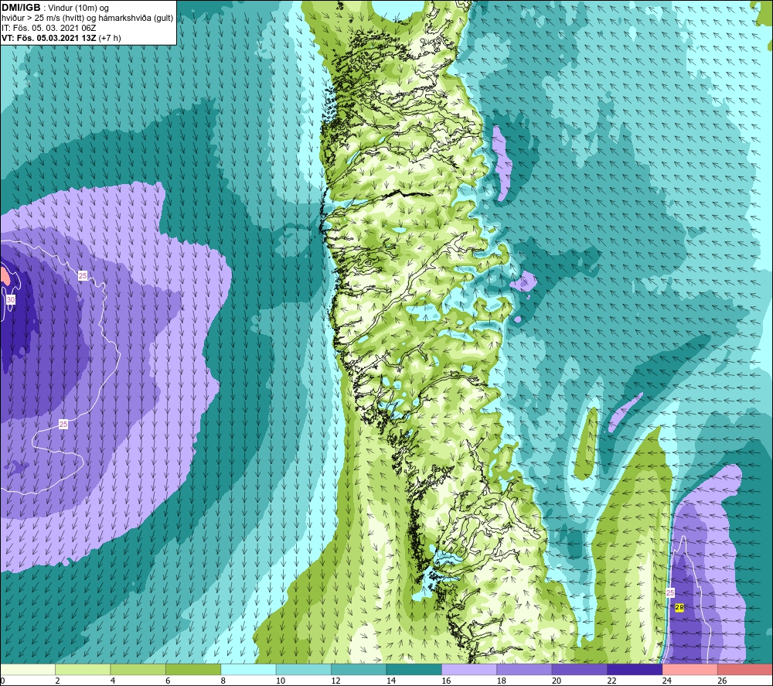Viewport: 773px width, 686px height.
Task: Click the '6' value on the wind scale
Action: [x=168, y=681]
